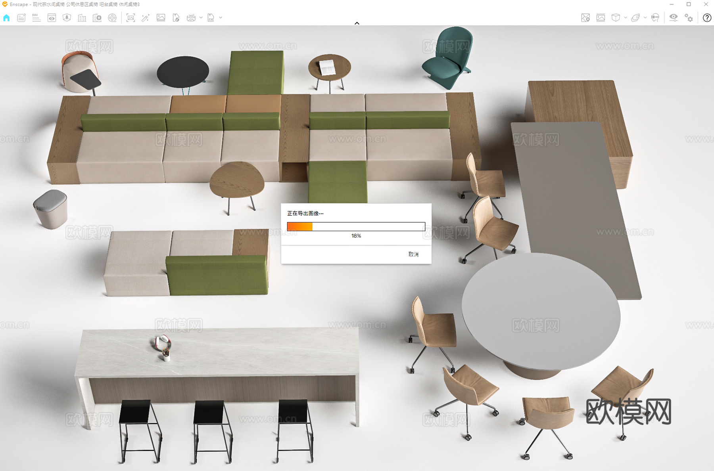Click the 正在导出图像 dialog label
Screen dimensions: 714x471
point(305,213)
